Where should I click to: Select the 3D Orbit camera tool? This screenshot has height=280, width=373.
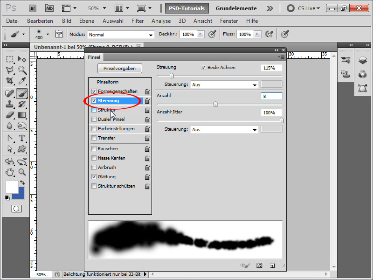click(22, 161)
